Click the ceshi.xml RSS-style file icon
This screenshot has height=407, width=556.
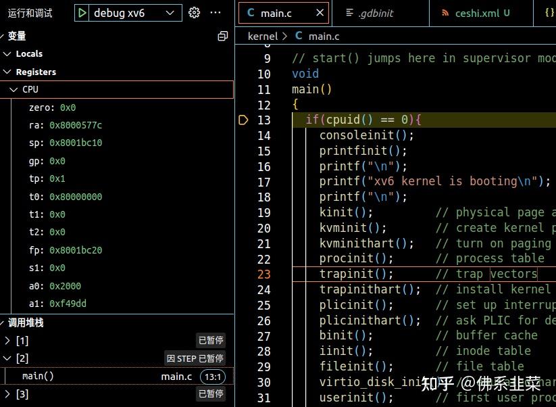445,13
